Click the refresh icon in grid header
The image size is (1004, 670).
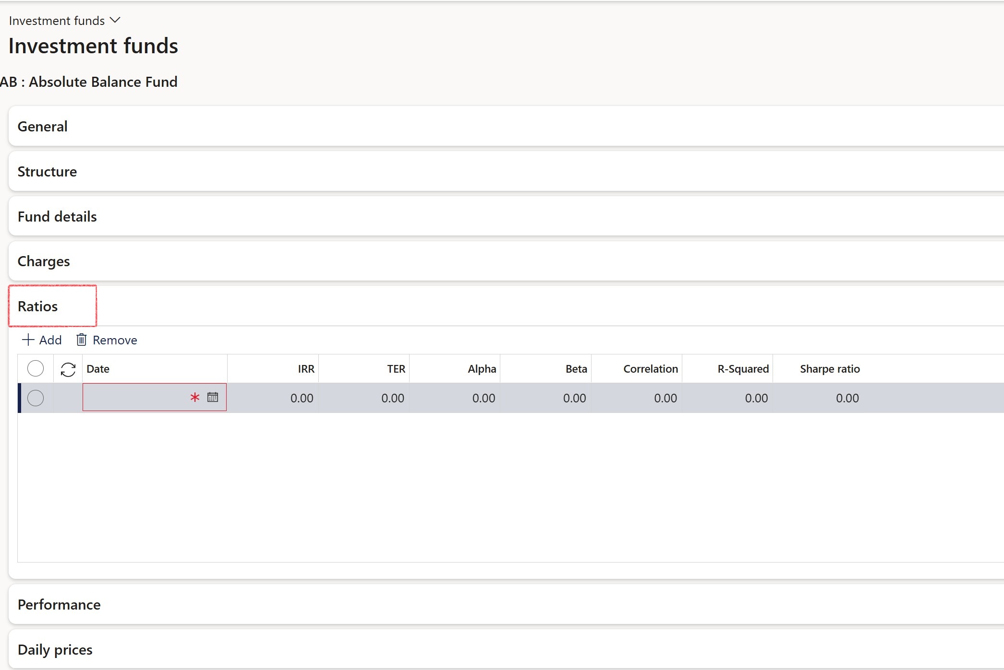(x=68, y=369)
